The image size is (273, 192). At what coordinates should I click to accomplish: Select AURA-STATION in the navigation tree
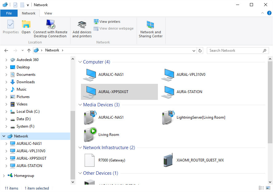click(29, 166)
